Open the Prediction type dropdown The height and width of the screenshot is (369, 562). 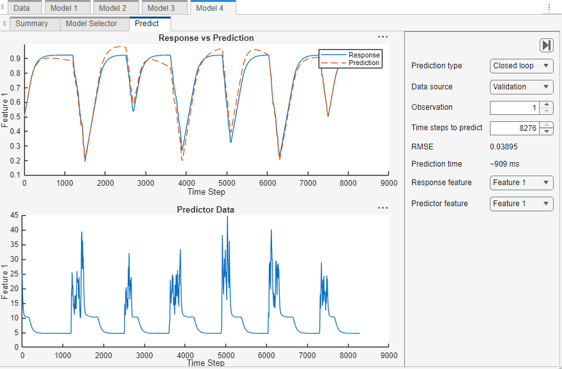(x=521, y=66)
